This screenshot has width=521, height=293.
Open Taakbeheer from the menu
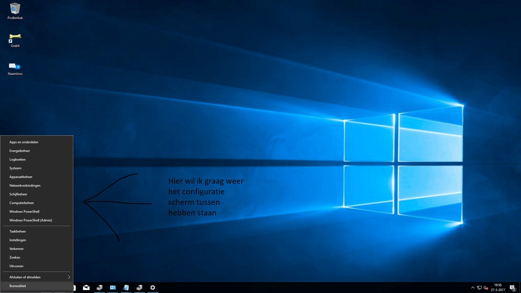(18, 231)
